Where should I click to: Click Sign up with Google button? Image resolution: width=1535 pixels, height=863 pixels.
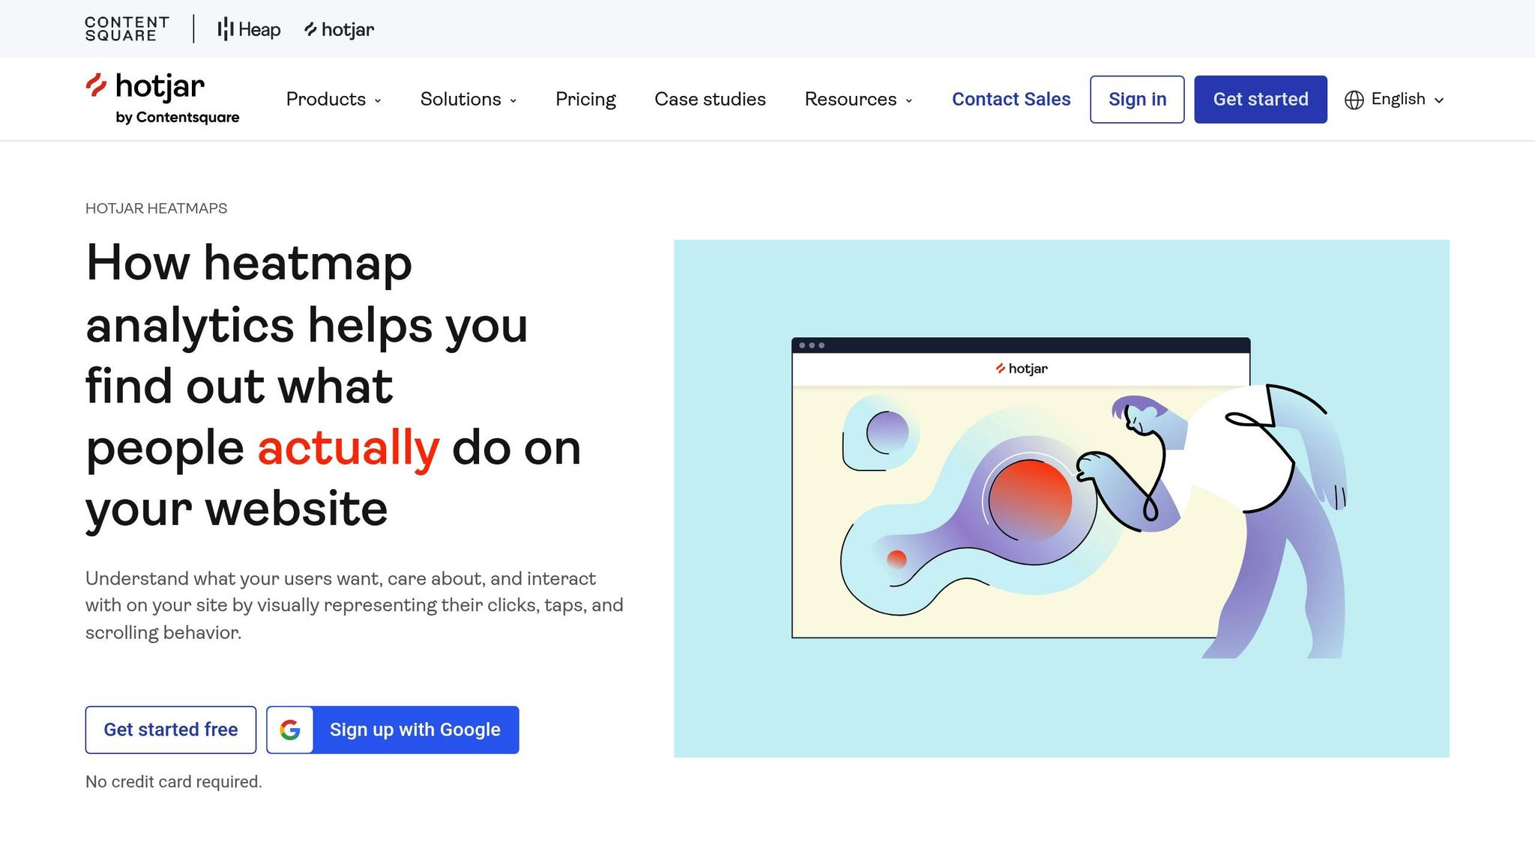pyautogui.click(x=414, y=730)
